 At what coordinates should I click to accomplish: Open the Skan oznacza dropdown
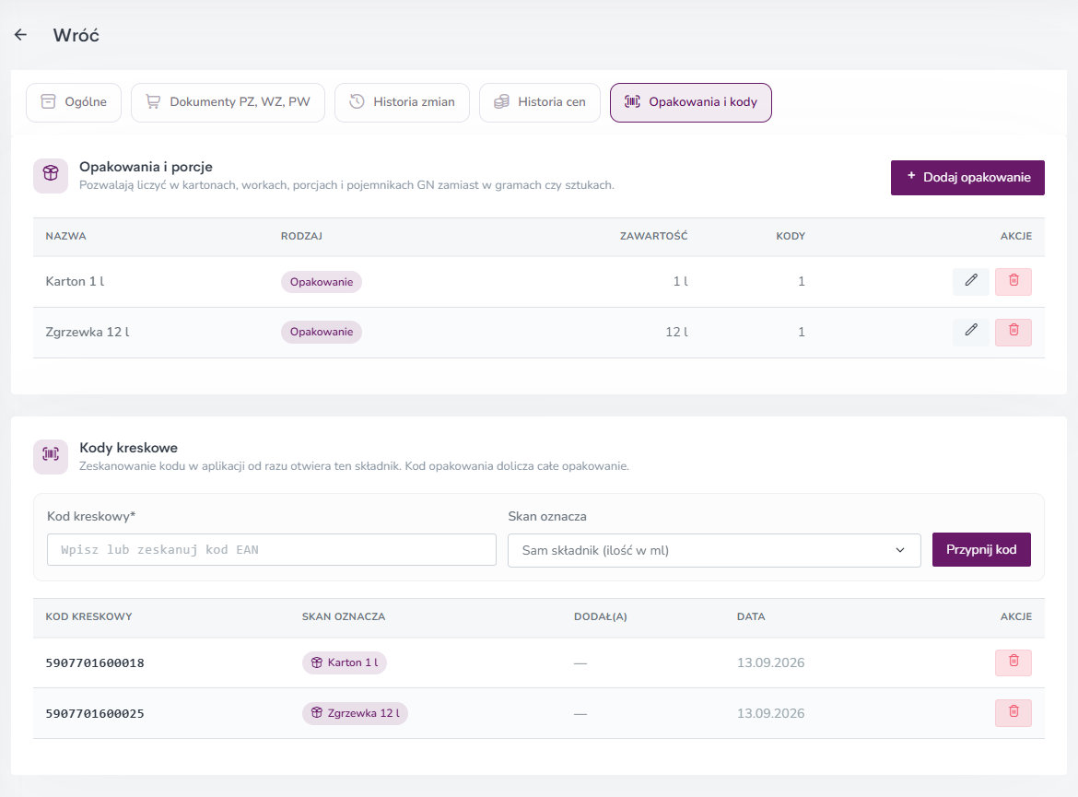coord(714,550)
